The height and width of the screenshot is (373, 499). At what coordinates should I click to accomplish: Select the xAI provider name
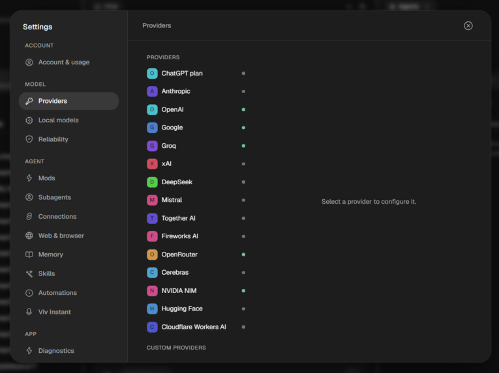pos(166,164)
